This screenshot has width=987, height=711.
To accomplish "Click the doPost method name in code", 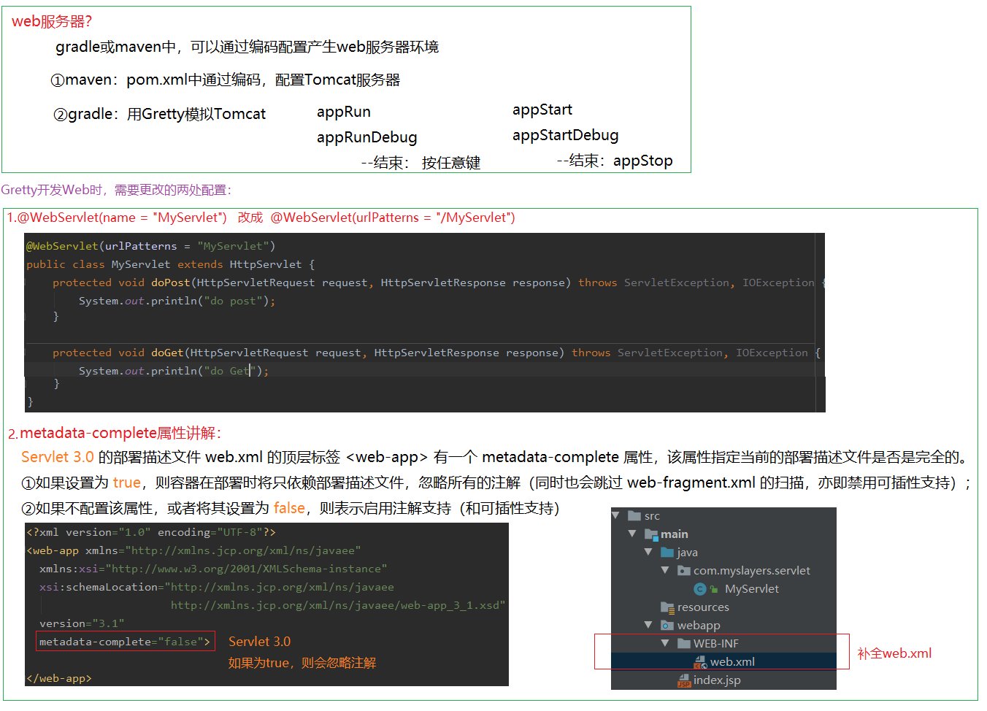I will (170, 283).
